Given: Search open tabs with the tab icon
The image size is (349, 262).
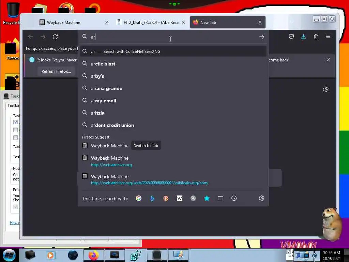Looking at the screenshot, I should point(221,198).
